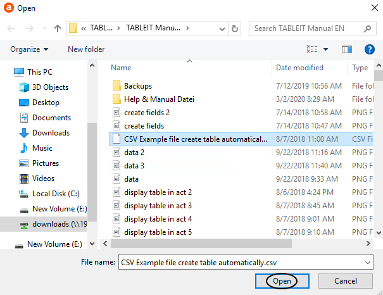Open 3D Objects in sidebar
The height and width of the screenshot is (295, 383).
(x=44, y=87)
